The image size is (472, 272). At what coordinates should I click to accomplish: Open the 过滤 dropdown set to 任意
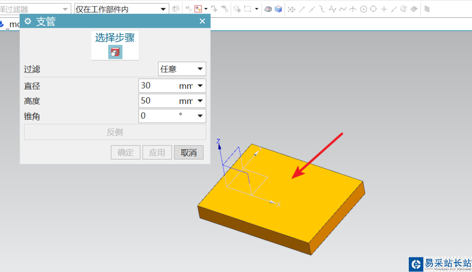tap(182, 69)
